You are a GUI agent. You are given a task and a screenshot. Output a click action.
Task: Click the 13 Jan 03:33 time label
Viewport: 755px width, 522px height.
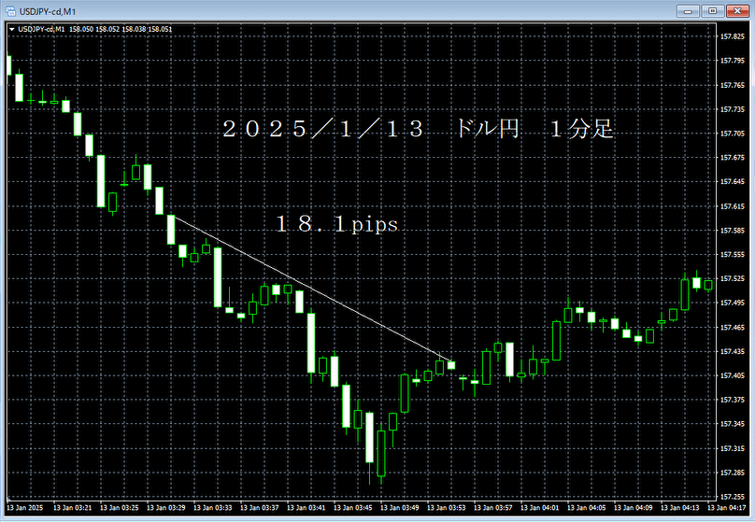212,508
